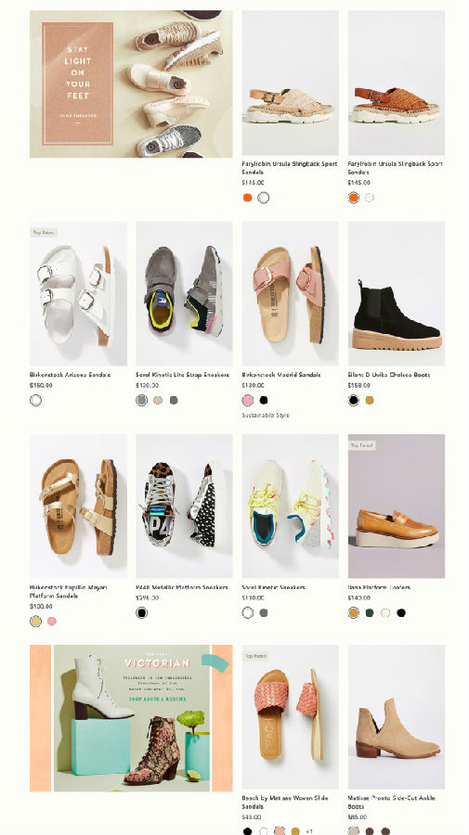The image size is (469, 835).
Task: Pick gray swatch for Sorel Kinetic Sneakers
Action: coord(263,613)
